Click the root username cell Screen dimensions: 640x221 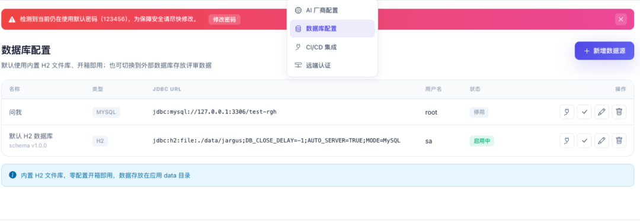tap(431, 112)
